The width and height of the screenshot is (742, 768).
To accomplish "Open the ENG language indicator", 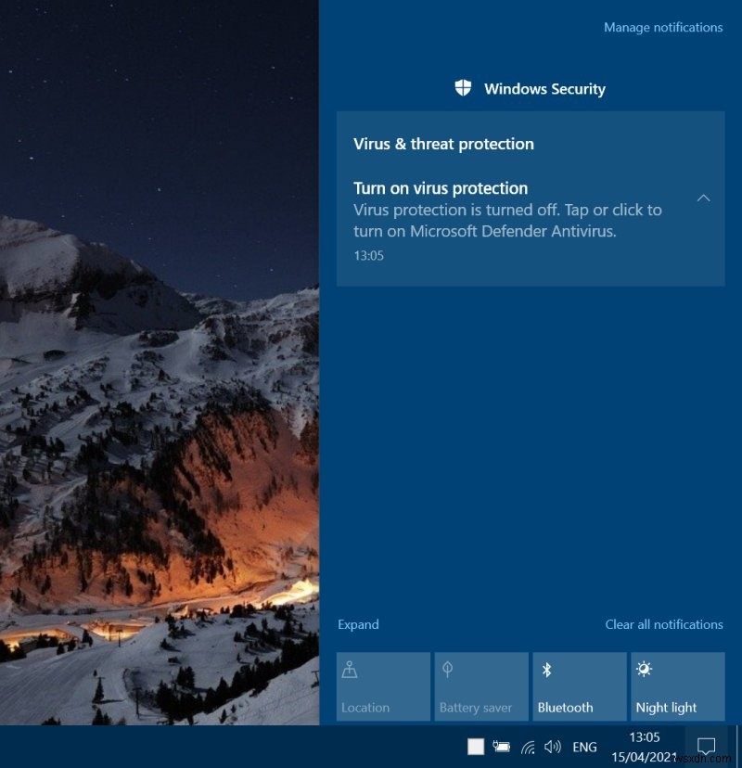I will tap(584, 746).
